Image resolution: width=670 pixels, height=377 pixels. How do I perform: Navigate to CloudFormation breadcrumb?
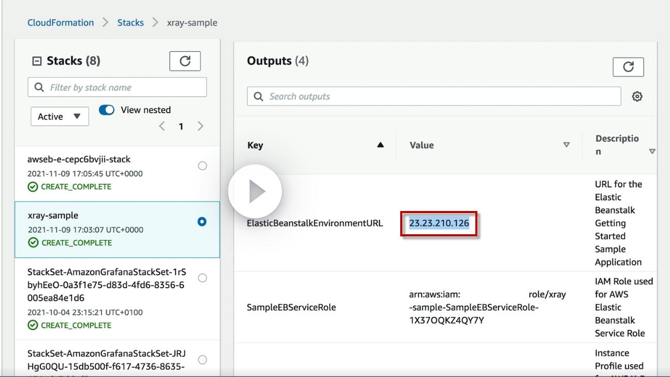point(61,23)
